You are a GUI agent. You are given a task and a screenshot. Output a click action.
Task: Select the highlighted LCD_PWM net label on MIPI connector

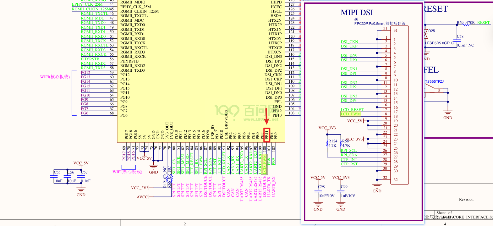pyautogui.click(x=351, y=114)
